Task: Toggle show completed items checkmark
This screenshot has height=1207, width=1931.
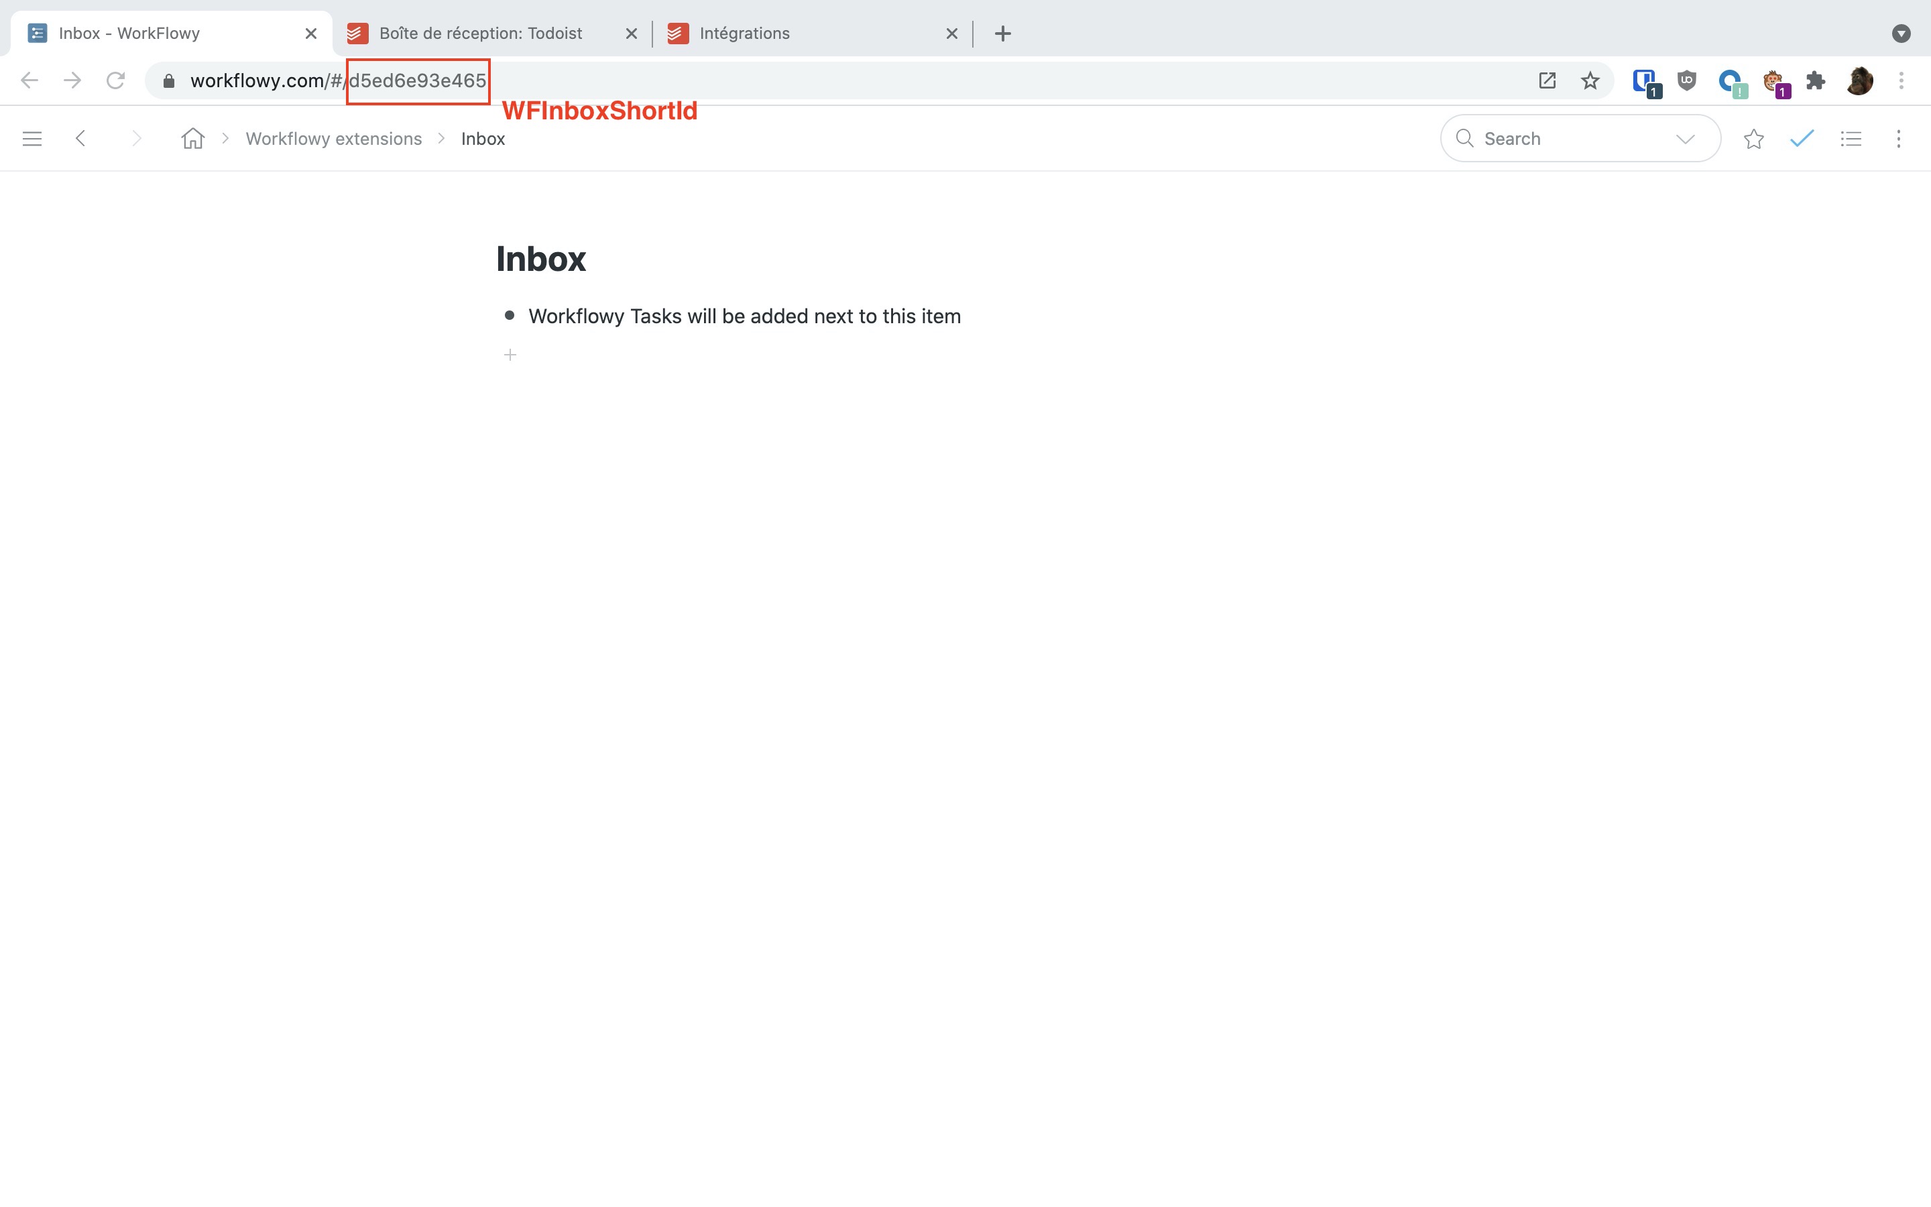Action: point(1802,139)
